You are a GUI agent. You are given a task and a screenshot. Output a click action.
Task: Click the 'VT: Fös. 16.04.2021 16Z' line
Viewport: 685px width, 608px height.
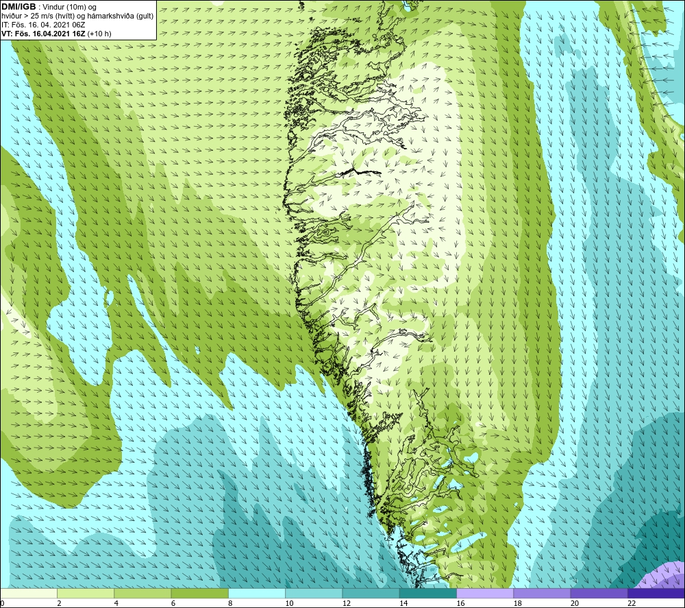(56, 34)
